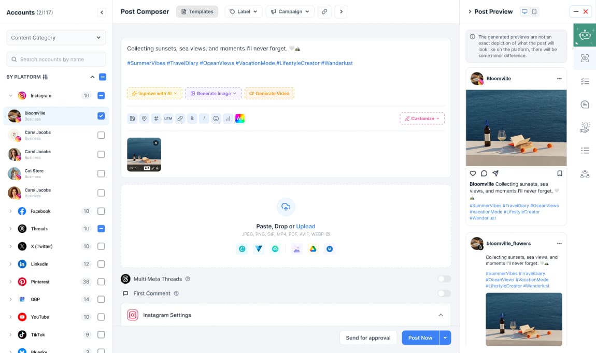Collapse the Instagram accounts list
596x353 pixels.
point(11,96)
